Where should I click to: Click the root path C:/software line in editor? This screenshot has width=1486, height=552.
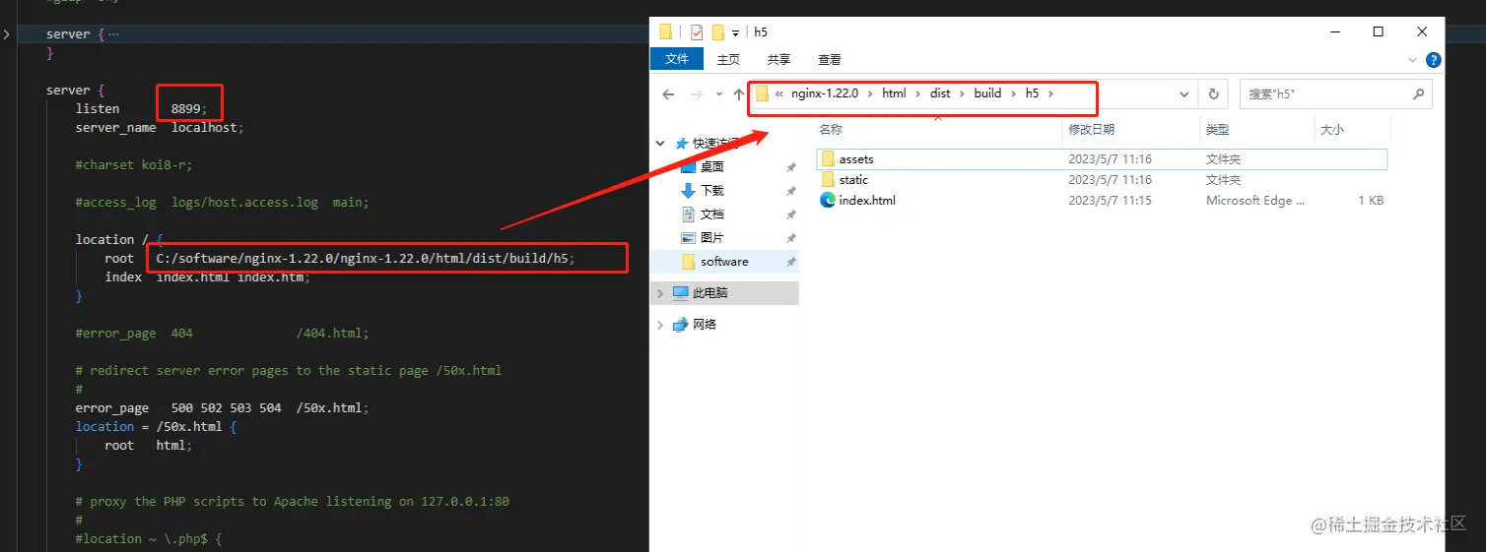(340, 259)
